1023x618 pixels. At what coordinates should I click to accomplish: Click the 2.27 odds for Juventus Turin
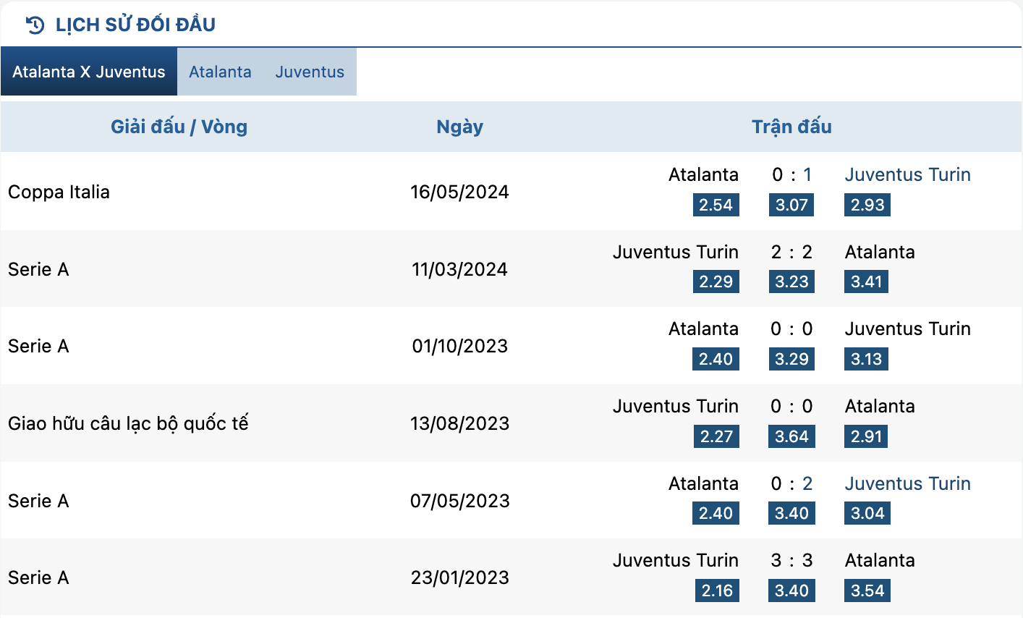click(716, 436)
